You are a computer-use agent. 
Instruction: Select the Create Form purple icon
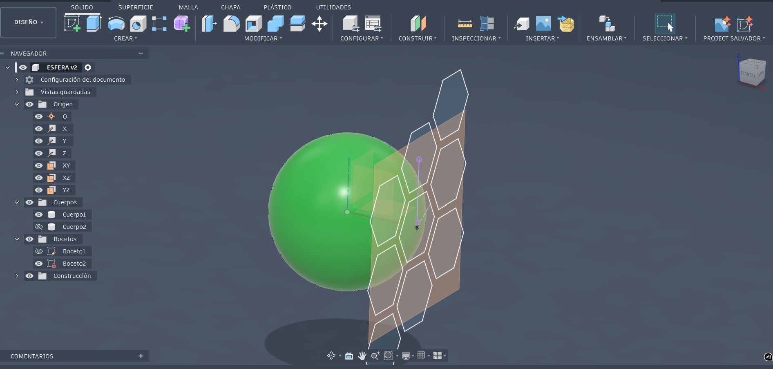coord(182,24)
